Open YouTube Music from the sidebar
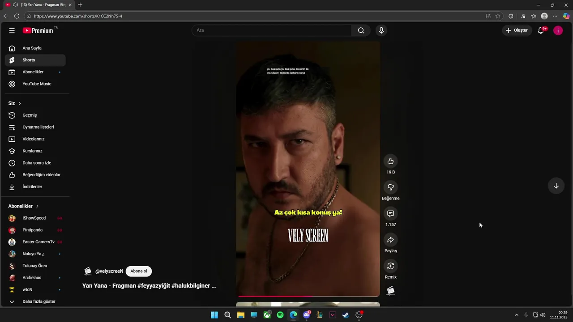The width and height of the screenshot is (573, 322). tap(35, 84)
